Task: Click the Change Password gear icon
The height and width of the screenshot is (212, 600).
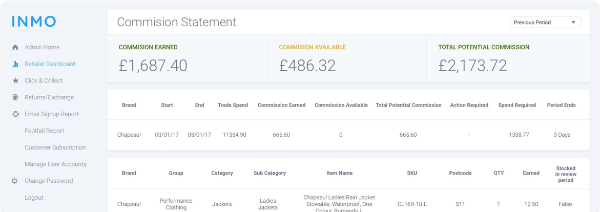Action: click(x=15, y=181)
